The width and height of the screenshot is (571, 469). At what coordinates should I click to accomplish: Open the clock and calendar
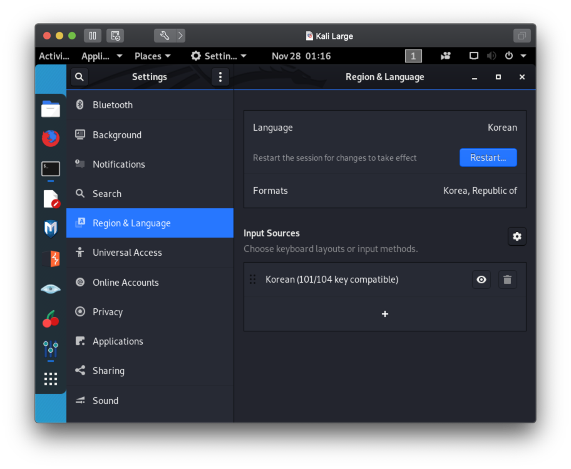pos(301,56)
